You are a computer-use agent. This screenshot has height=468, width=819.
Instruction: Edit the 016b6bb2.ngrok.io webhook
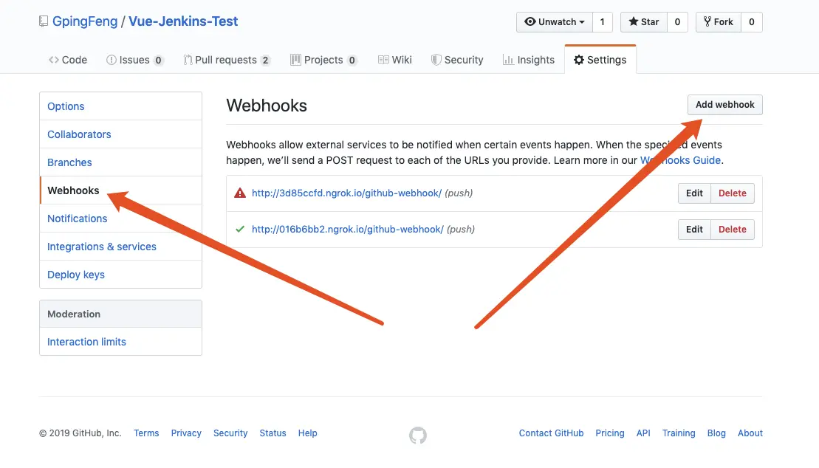click(694, 230)
